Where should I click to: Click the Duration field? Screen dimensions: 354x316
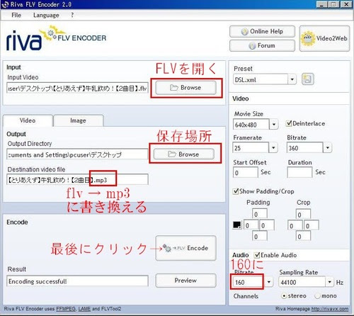299,172
